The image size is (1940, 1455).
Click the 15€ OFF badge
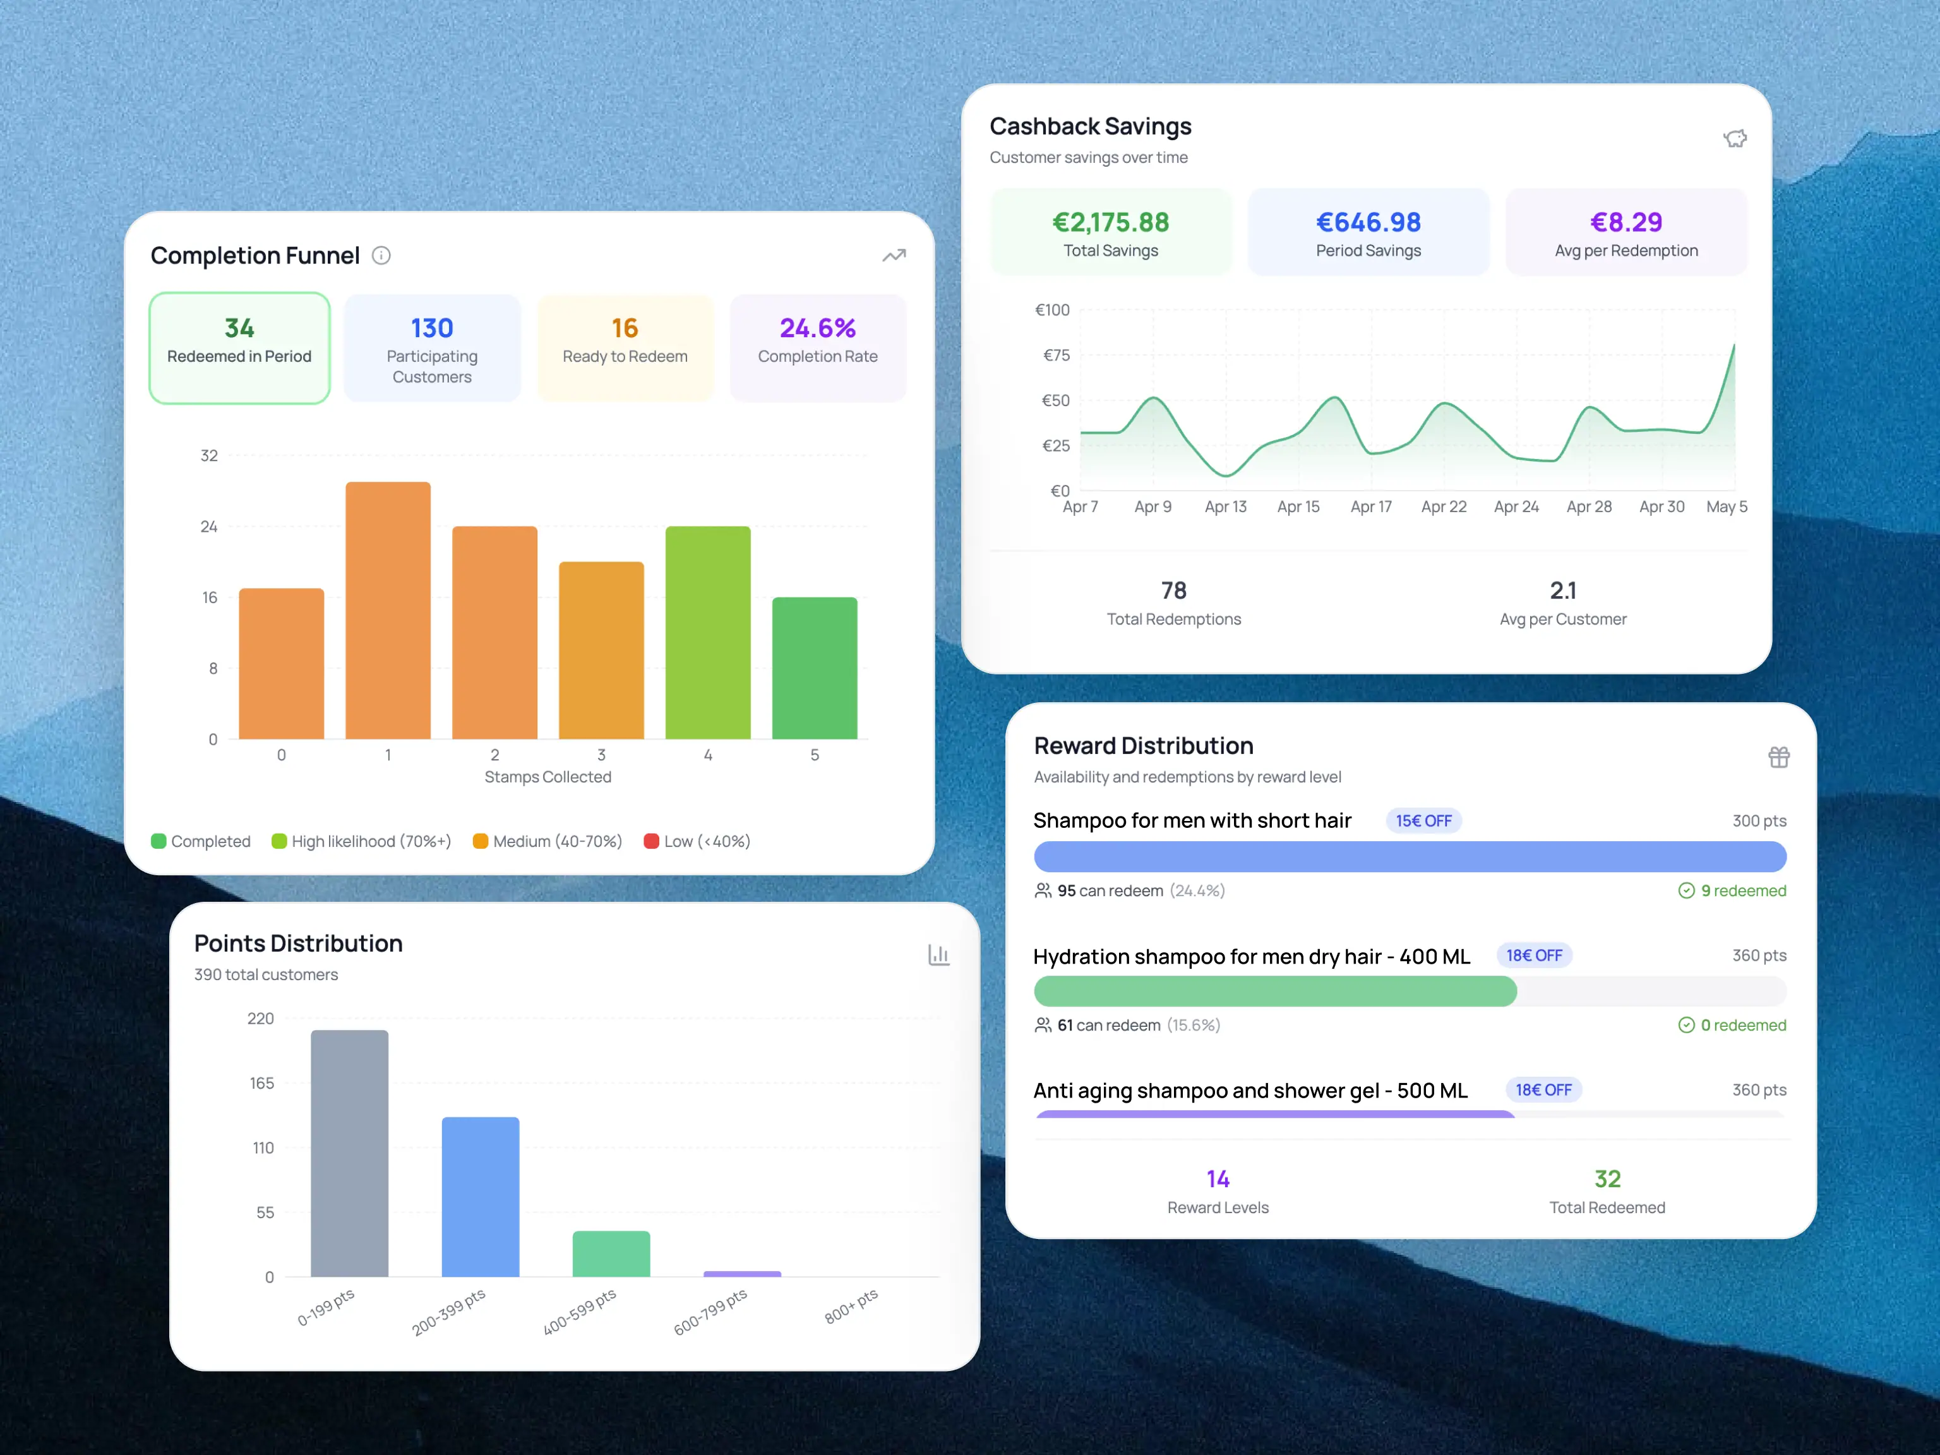click(1423, 821)
